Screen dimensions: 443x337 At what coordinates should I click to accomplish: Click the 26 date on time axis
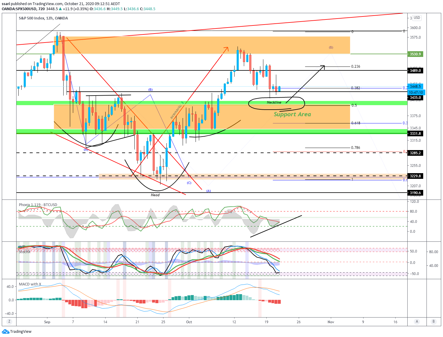tap(298, 322)
